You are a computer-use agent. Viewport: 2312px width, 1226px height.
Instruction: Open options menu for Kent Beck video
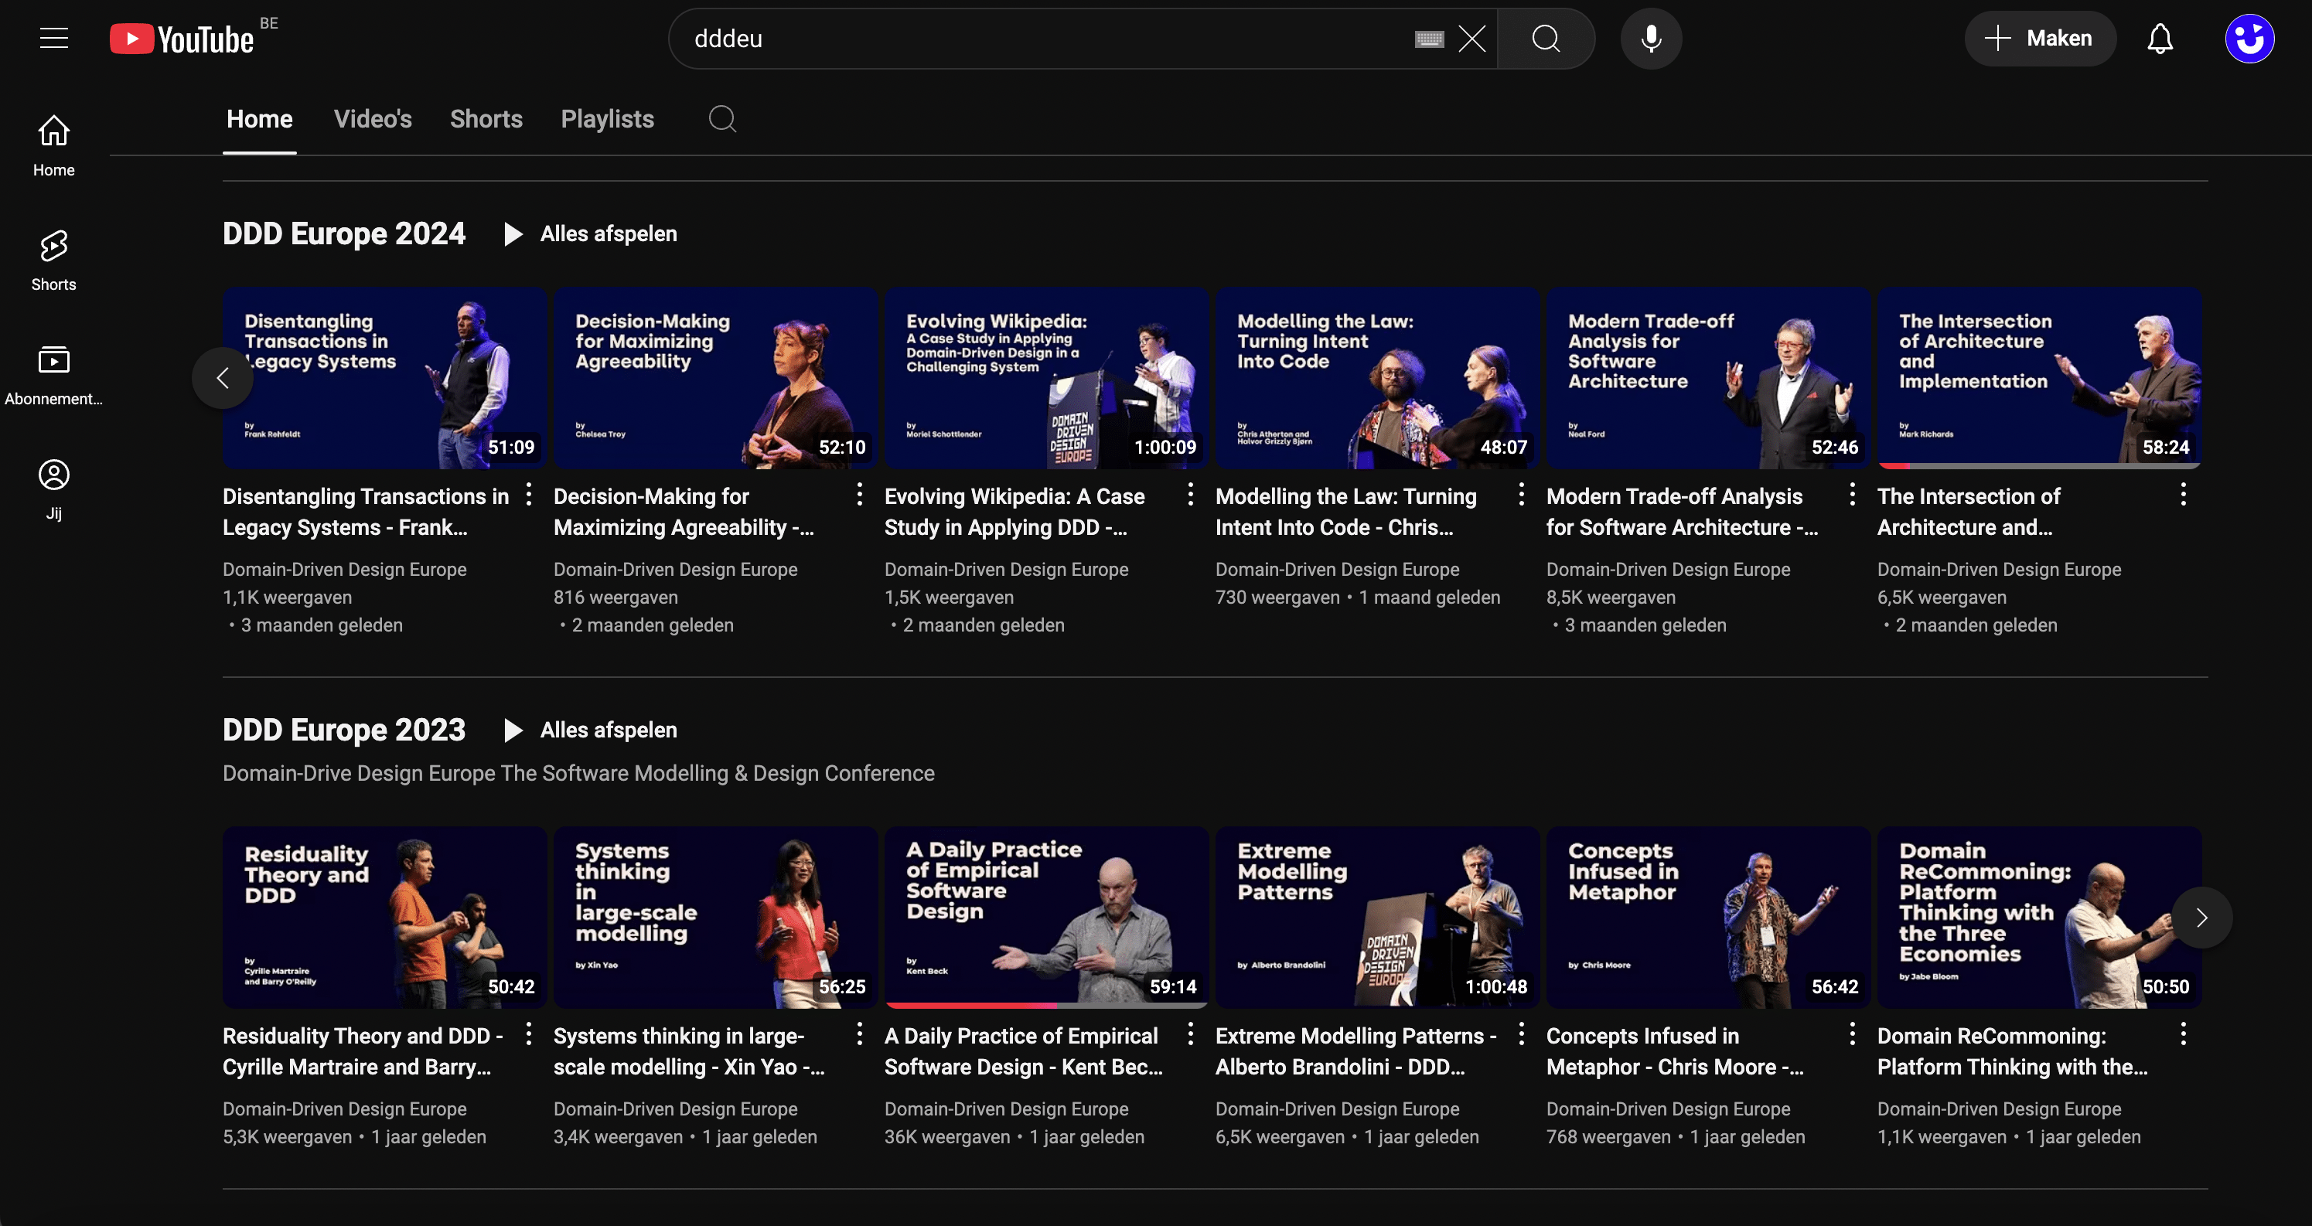(x=1190, y=1034)
